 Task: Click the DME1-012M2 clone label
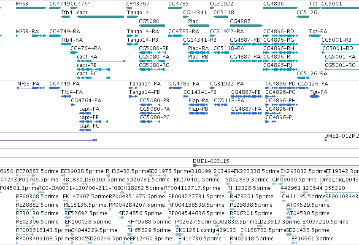tap(342, 136)
